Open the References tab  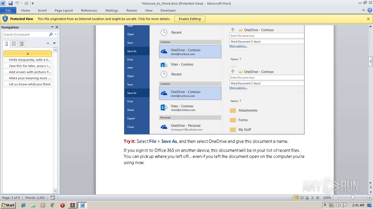point(89,10)
